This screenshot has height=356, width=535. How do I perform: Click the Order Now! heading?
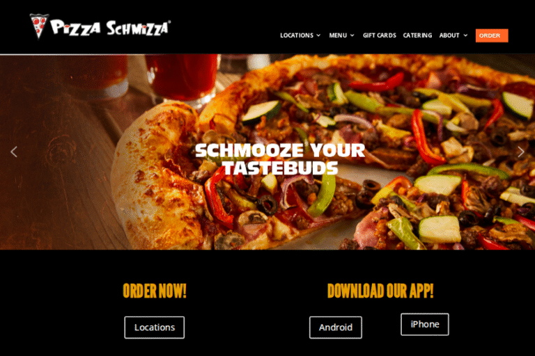tap(155, 291)
